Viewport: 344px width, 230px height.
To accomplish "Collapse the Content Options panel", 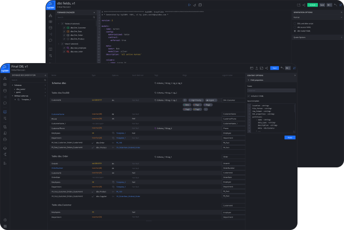I will click(x=294, y=75).
